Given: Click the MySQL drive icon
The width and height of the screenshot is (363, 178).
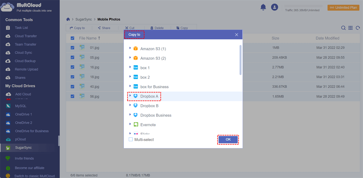Looking at the screenshot, I should click(8, 106).
